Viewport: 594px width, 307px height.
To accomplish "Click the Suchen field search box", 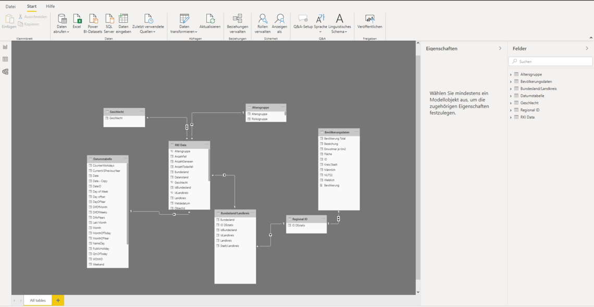I will click(x=550, y=61).
